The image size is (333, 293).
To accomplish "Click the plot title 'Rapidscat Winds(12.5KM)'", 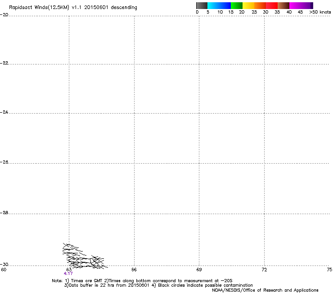I will [x=39, y=8].
